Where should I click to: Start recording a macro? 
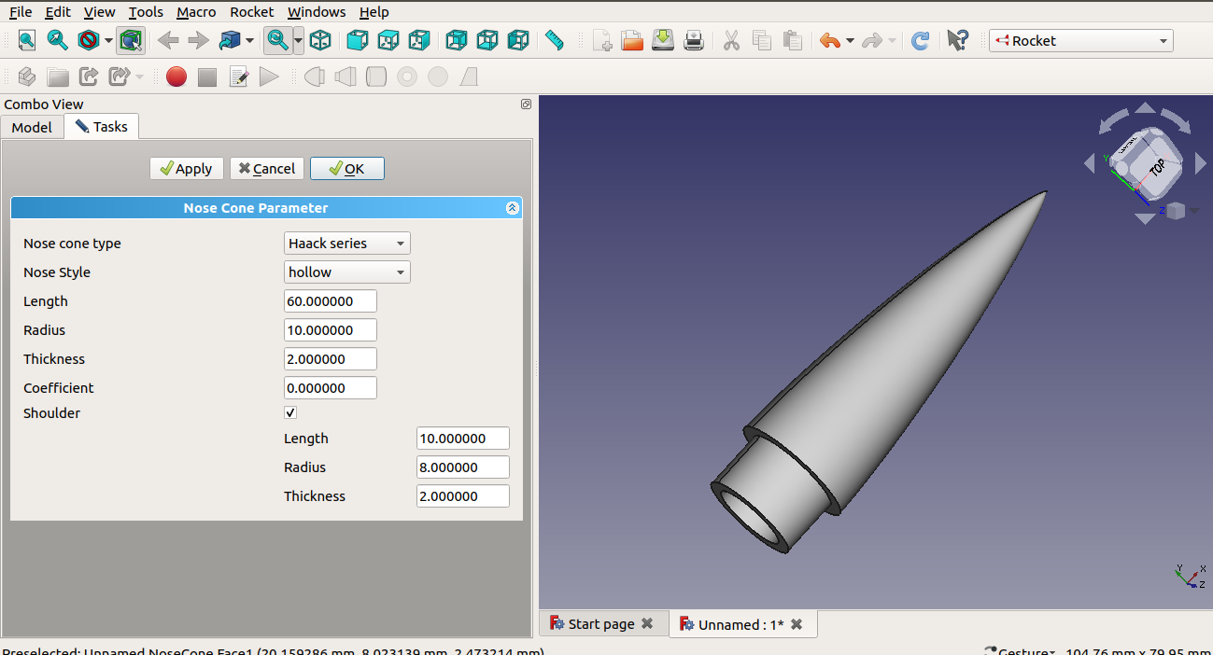pos(176,77)
